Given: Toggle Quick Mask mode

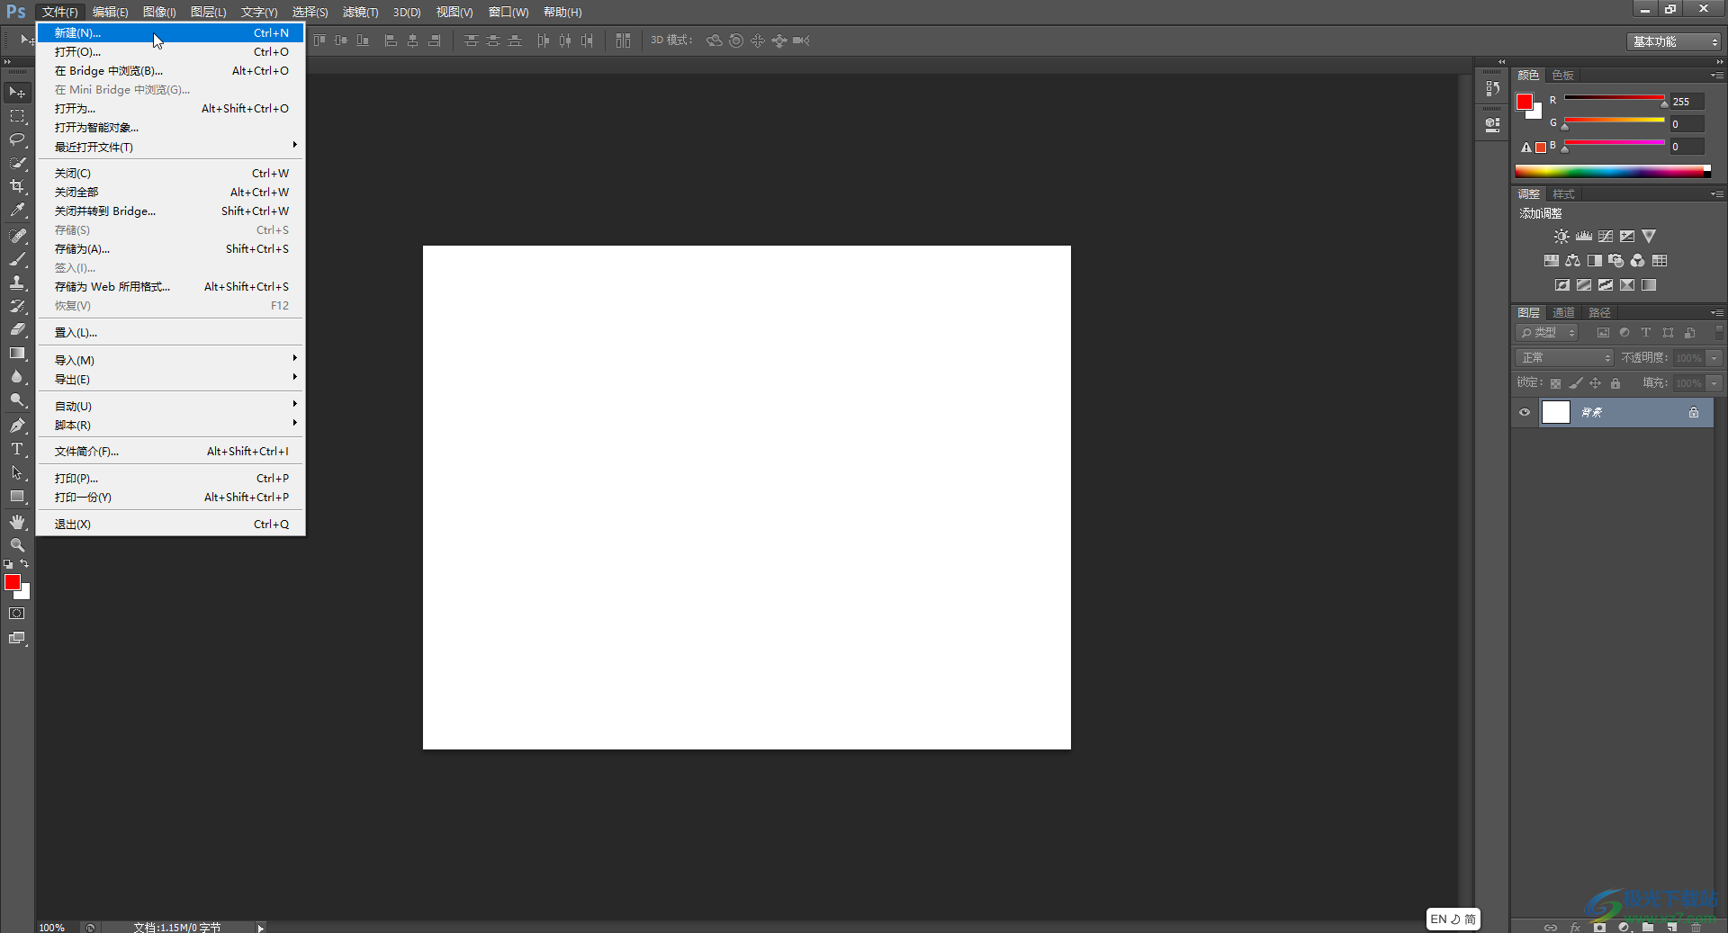Looking at the screenshot, I should pyautogui.click(x=17, y=614).
